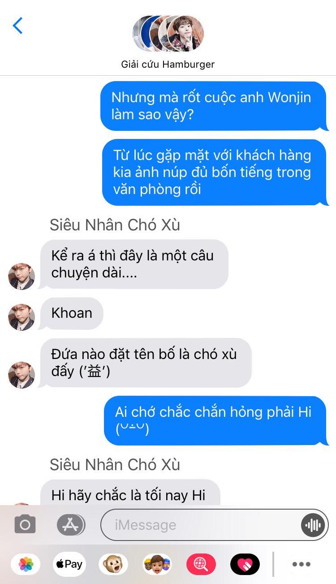Screen dimensions: 336x584
Task: Select the message Kể ra á thì đây
Action: pos(134,264)
